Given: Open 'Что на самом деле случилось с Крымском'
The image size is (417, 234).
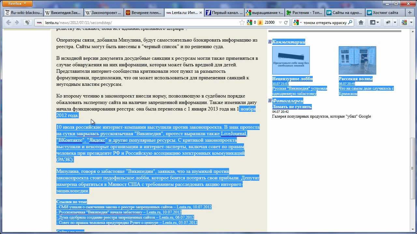Looking at the screenshot, I should pos(366,91).
